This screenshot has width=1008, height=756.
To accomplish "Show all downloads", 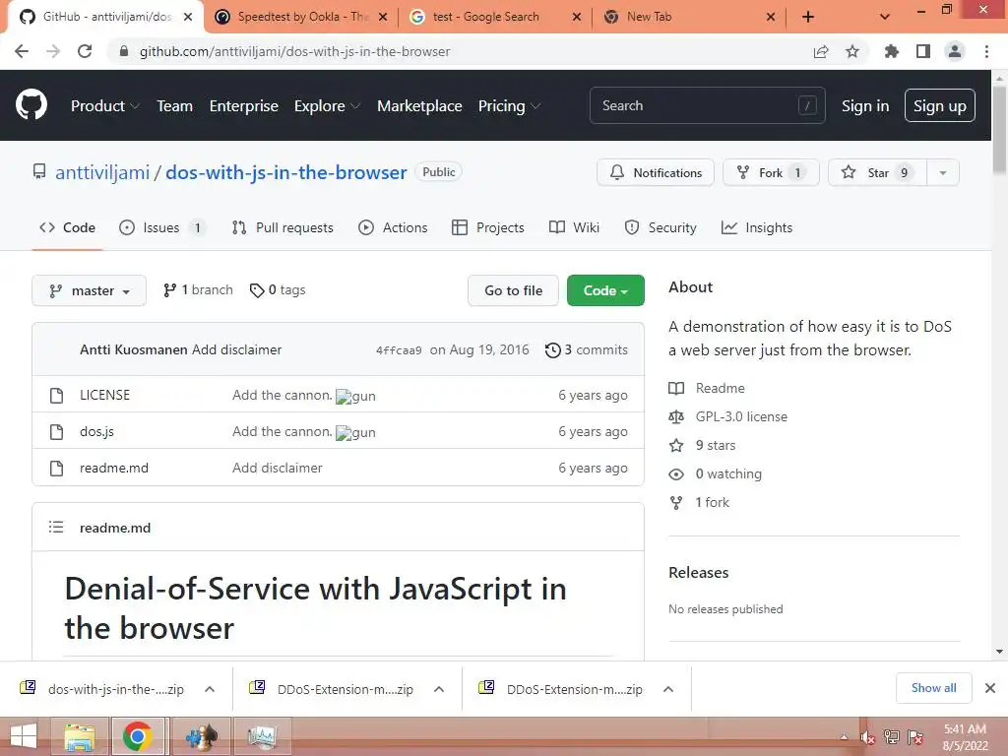I will (933, 688).
